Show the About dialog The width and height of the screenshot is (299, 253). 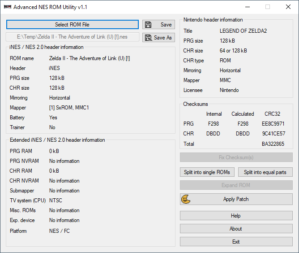point(236,229)
